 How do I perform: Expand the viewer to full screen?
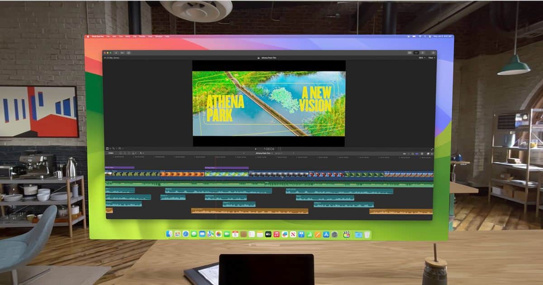tap(432, 149)
